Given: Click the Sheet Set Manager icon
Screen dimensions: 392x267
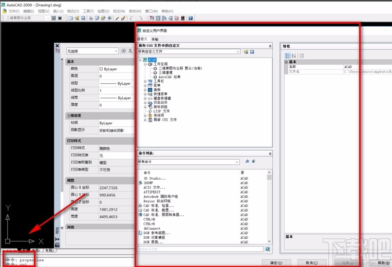Looking at the screenshot, I should 171,18.
